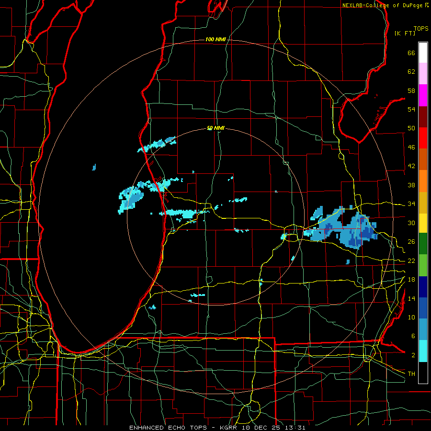Click the [K FT] units label
The height and width of the screenshot is (431, 431).
(405, 33)
